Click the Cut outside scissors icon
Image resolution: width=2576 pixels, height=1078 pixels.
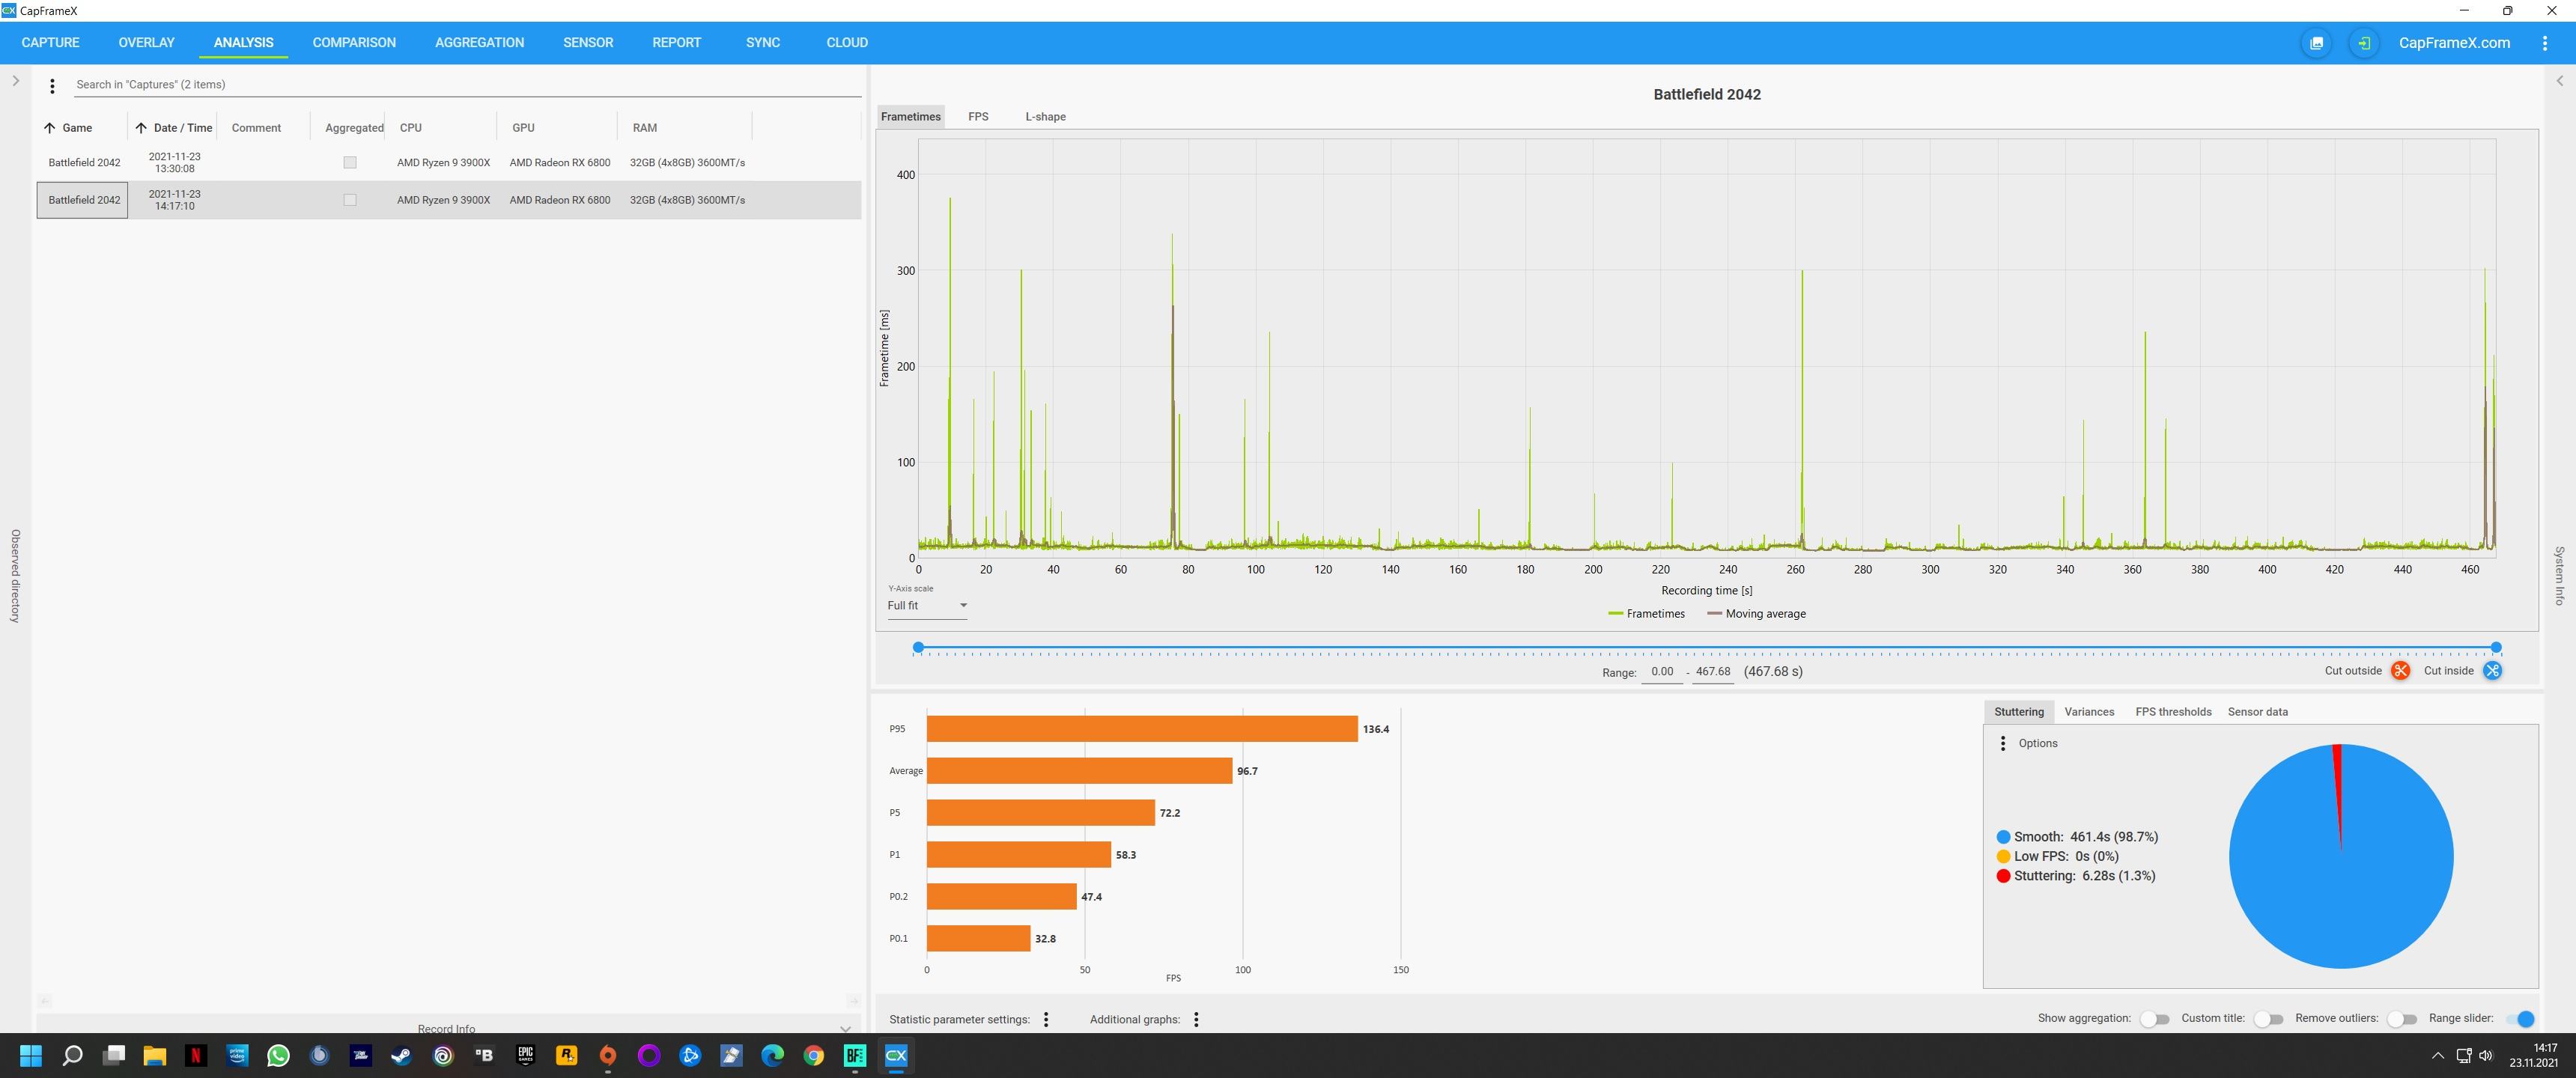point(2400,671)
